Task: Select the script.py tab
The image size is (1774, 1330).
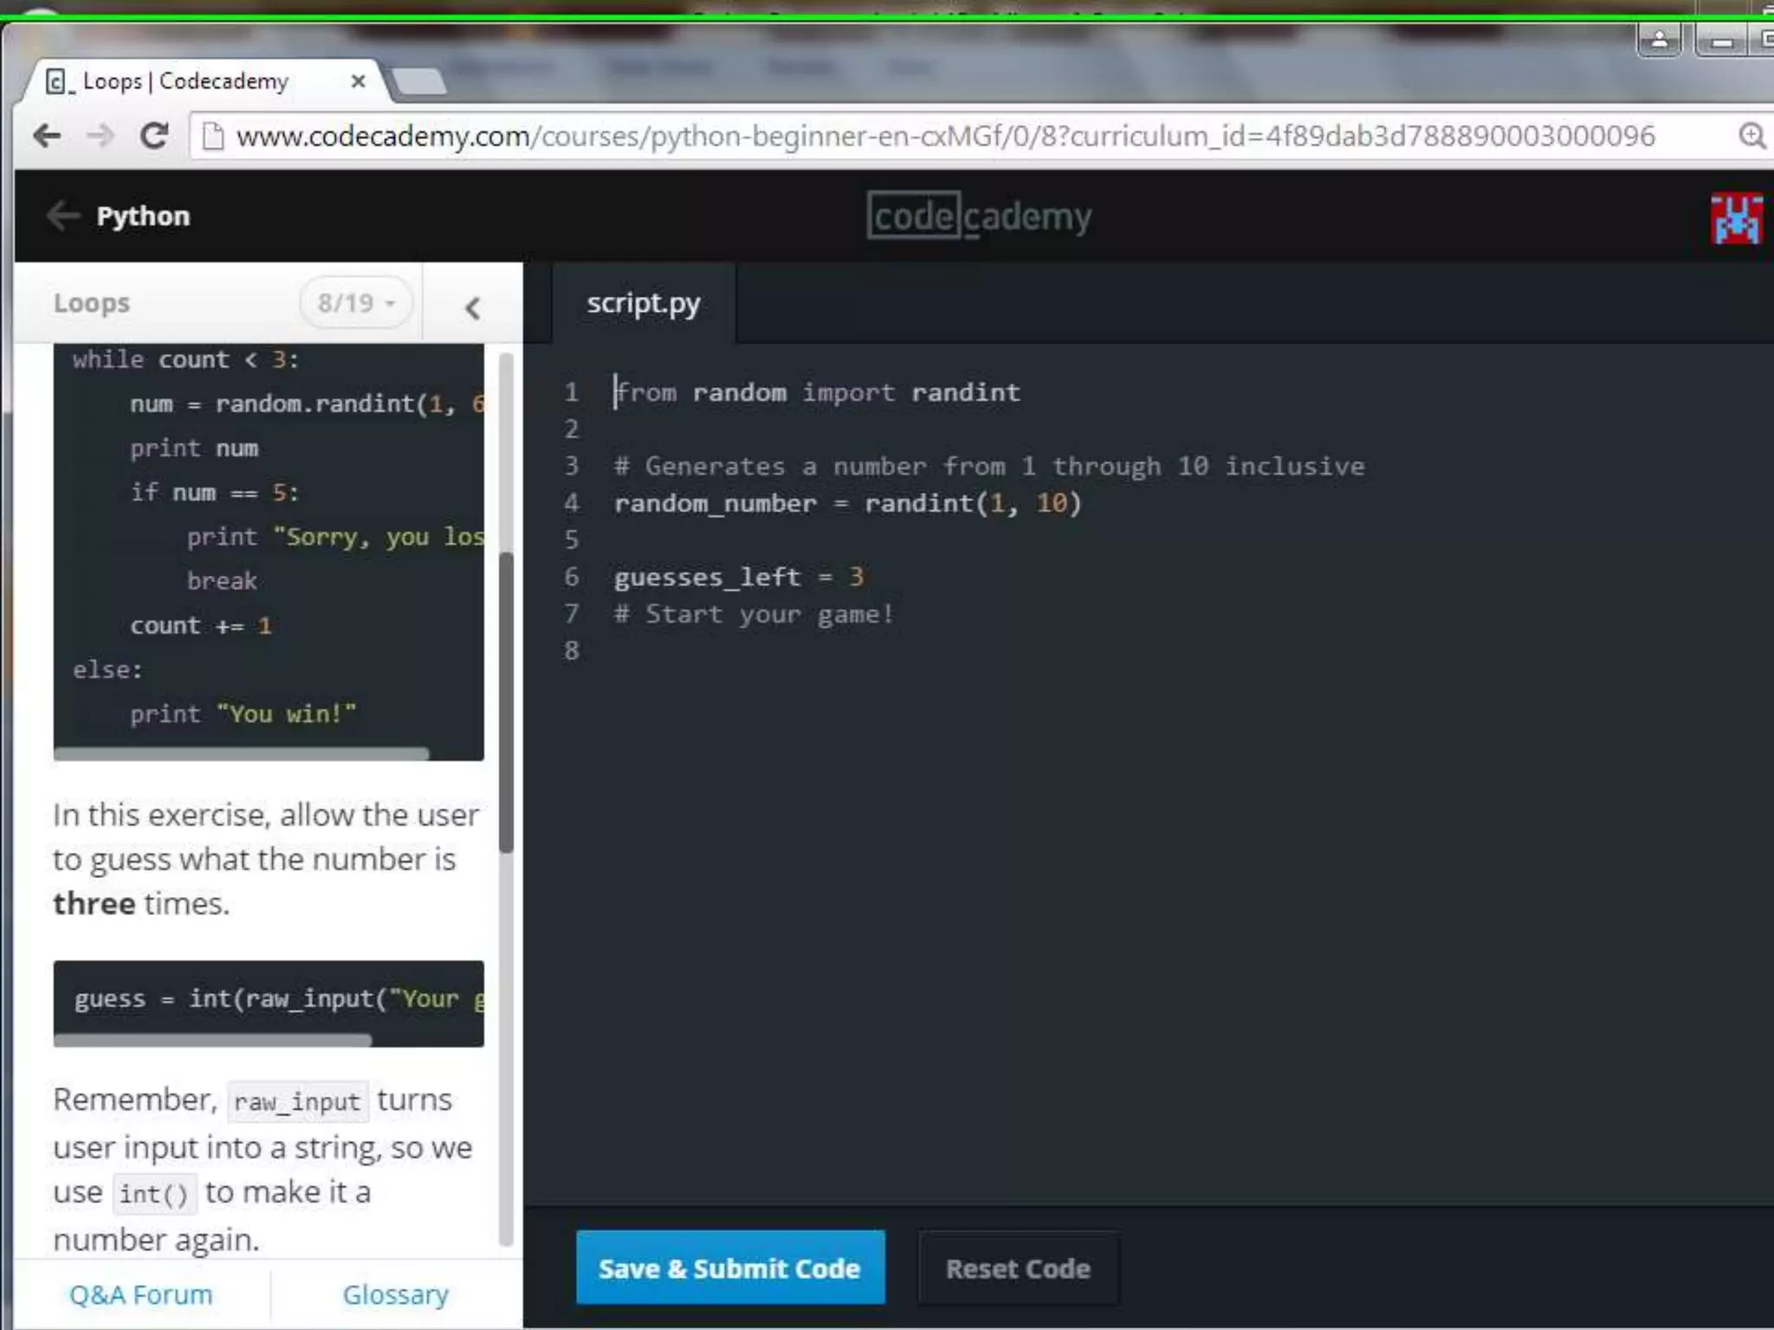Action: pyautogui.click(x=643, y=304)
